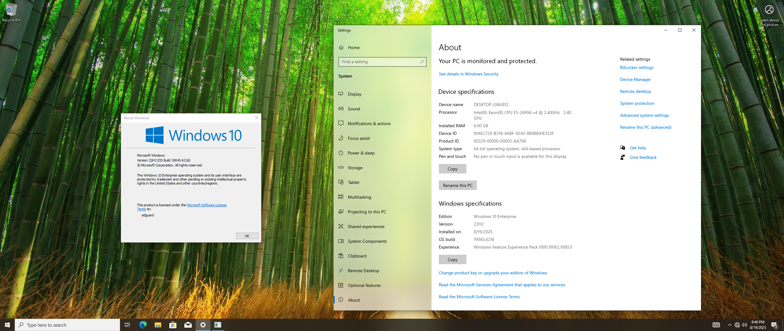Go to Power & sleep settings
The image size is (784, 331).
[x=382, y=153]
